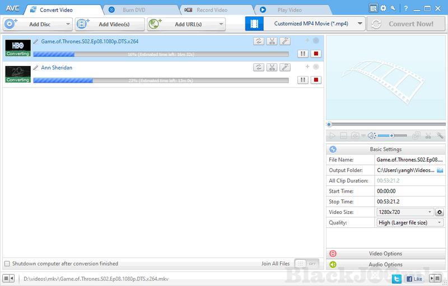Adjust the preview volume slider
This screenshot has width=448, height=286.
(x=391, y=136)
